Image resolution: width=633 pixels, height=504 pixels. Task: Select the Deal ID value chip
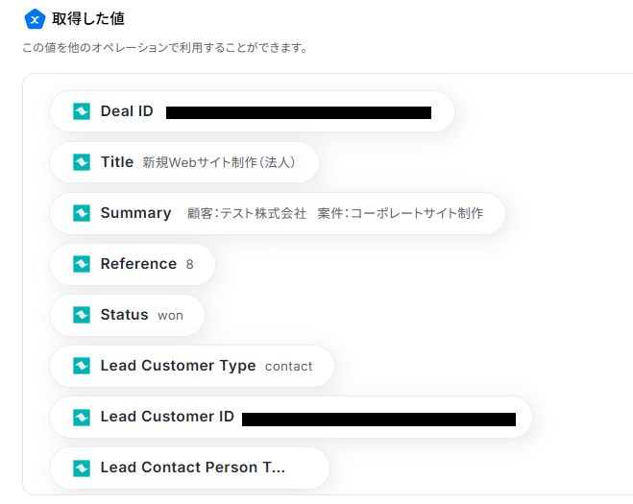(x=252, y=111)
